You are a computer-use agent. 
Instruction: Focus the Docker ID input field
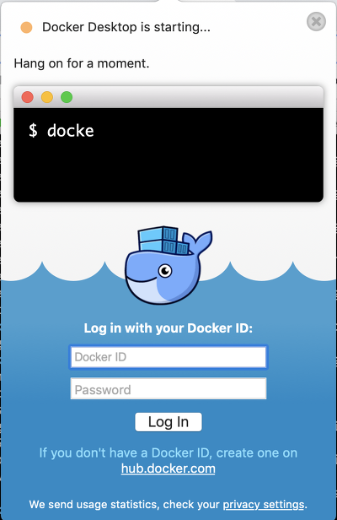(168, 357)
